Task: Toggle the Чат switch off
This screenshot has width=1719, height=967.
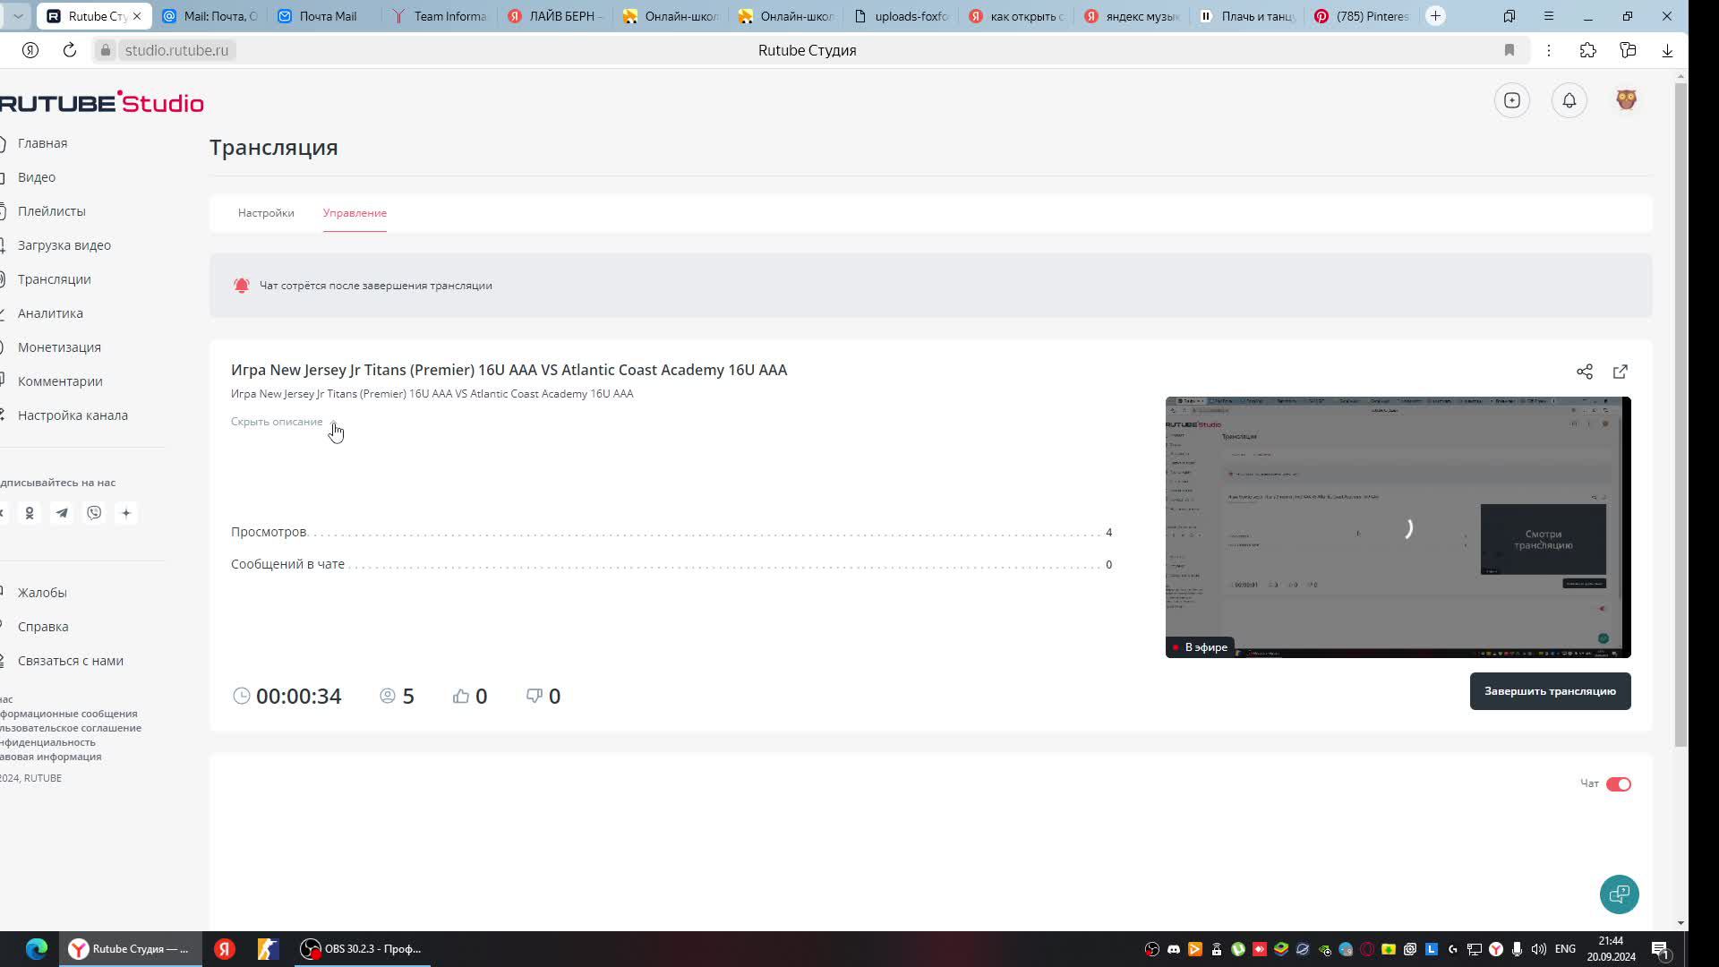Action: pos(1618,784)
